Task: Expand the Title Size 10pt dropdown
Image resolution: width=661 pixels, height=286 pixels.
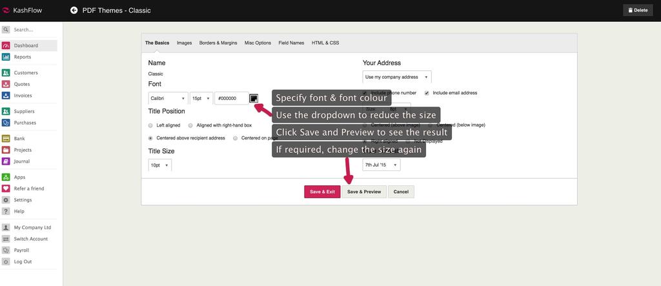Action: (159, 165)
